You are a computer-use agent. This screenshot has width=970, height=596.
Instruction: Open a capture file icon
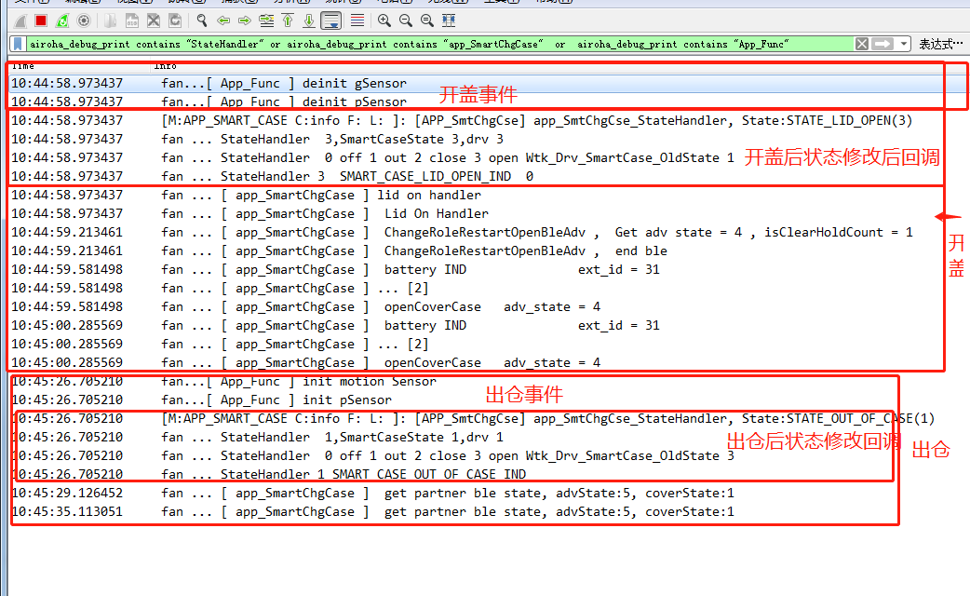110,21
